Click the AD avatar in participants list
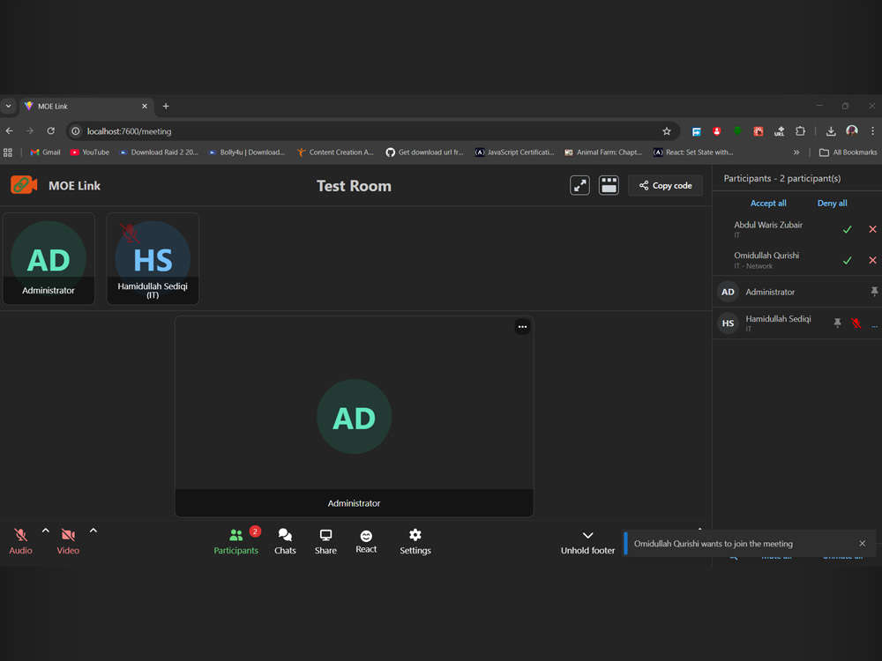 pos(728,292)
